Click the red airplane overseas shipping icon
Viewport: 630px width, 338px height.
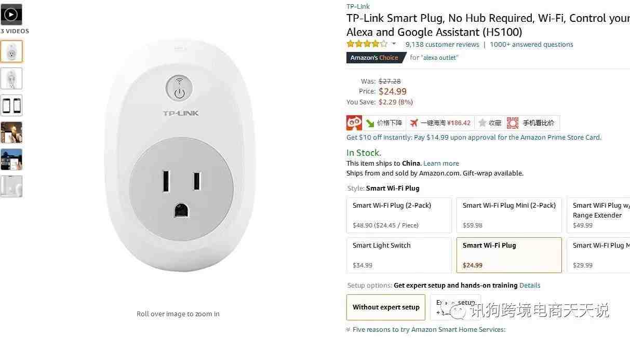(413, 123)
